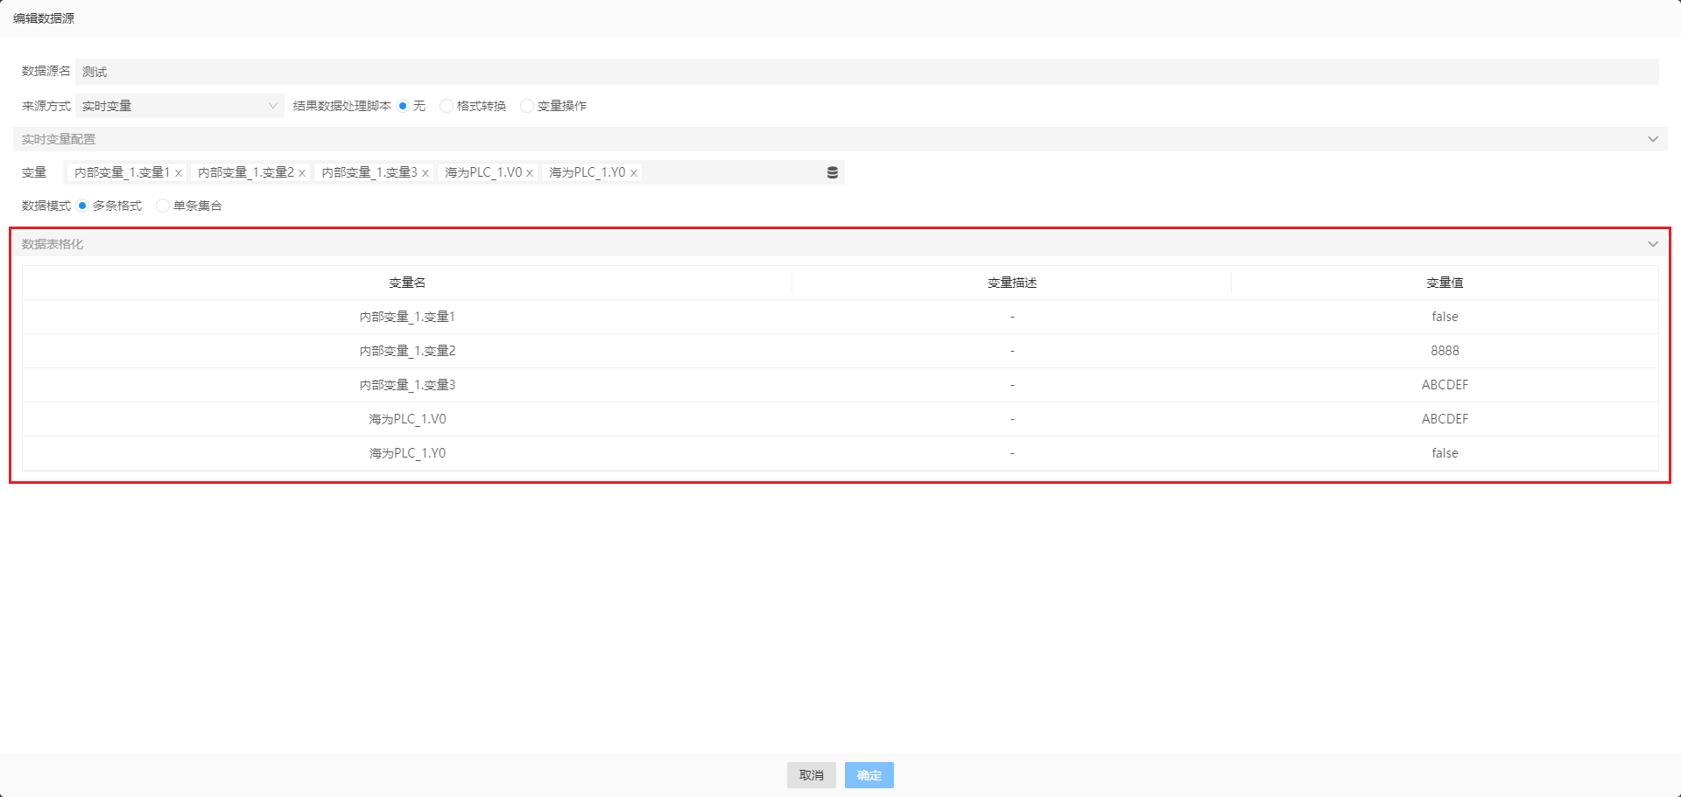Click the 数据模式 label
This screenshot has width=1681, height=797.
[46, 206]
